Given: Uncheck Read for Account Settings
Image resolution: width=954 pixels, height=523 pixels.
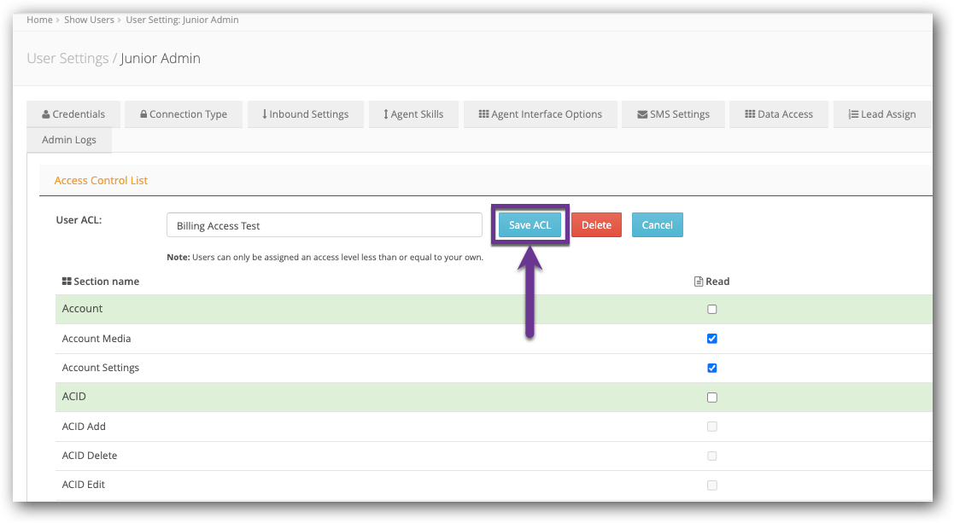Looking at the screenshot, I should pos(712,369).
